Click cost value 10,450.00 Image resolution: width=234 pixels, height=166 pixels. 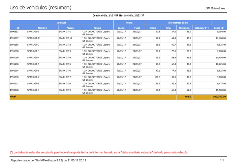tap(221, 58)
